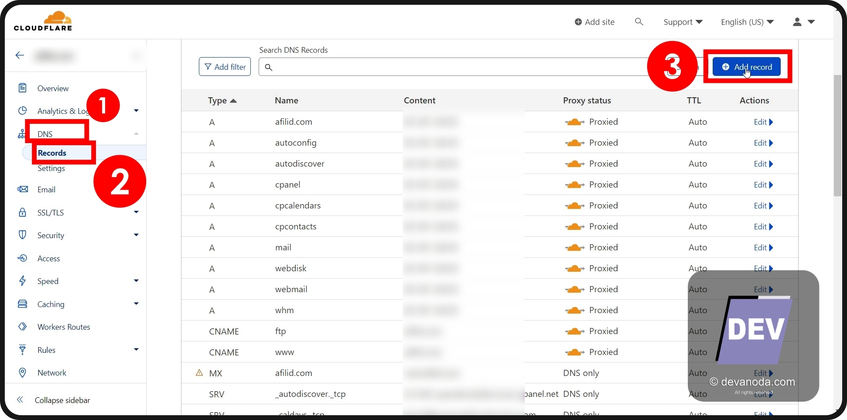This screenshot has height=420, width=847.
Task: Sort by Type column header
Action: [222, 101]
